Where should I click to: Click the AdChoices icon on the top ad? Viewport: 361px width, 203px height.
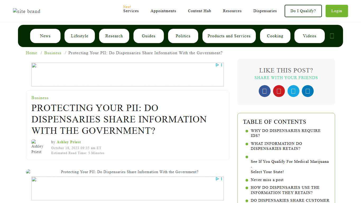tap(217, 65)
